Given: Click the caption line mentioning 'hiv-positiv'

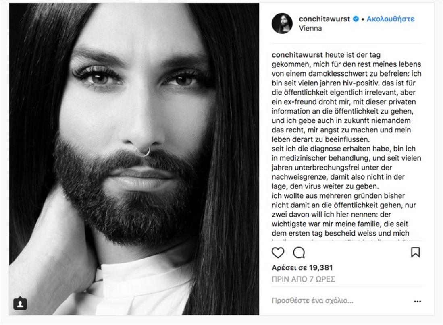Looking at the screenshot, I should click(x=347, y=83).
